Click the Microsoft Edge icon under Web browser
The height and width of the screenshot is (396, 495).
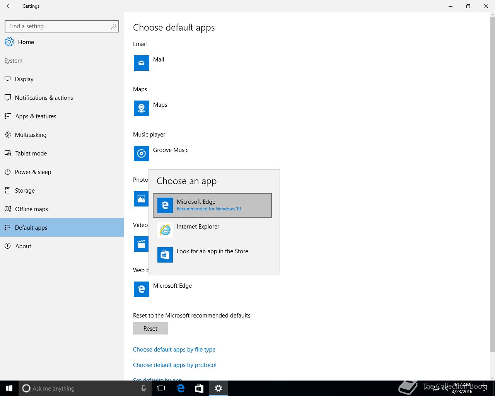[142, 289]
